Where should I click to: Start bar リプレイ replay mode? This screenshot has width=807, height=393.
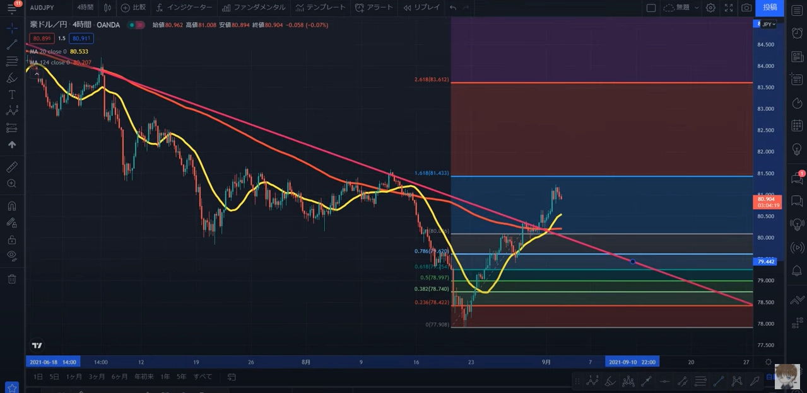tap(421, 8)
